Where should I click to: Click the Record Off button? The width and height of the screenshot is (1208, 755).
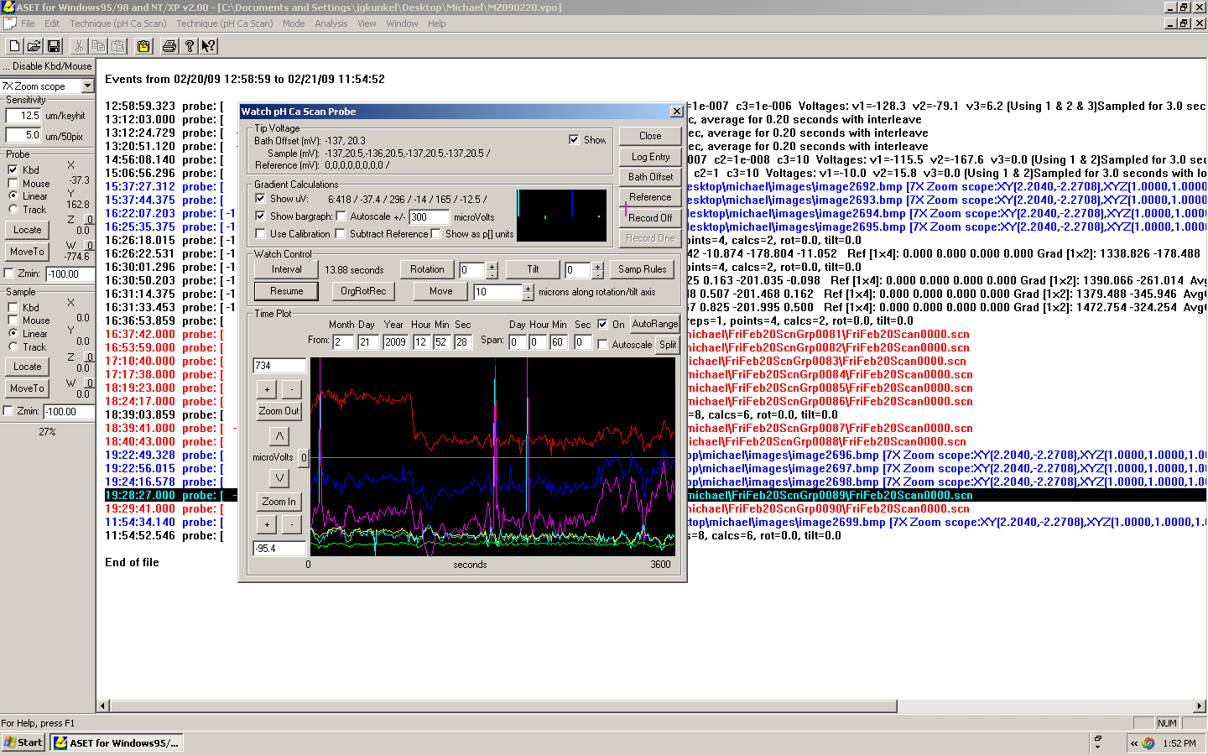651,218
